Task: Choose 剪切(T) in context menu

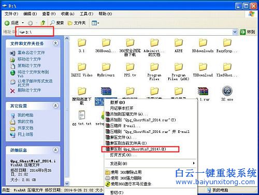Action: [x=151, y=192]
